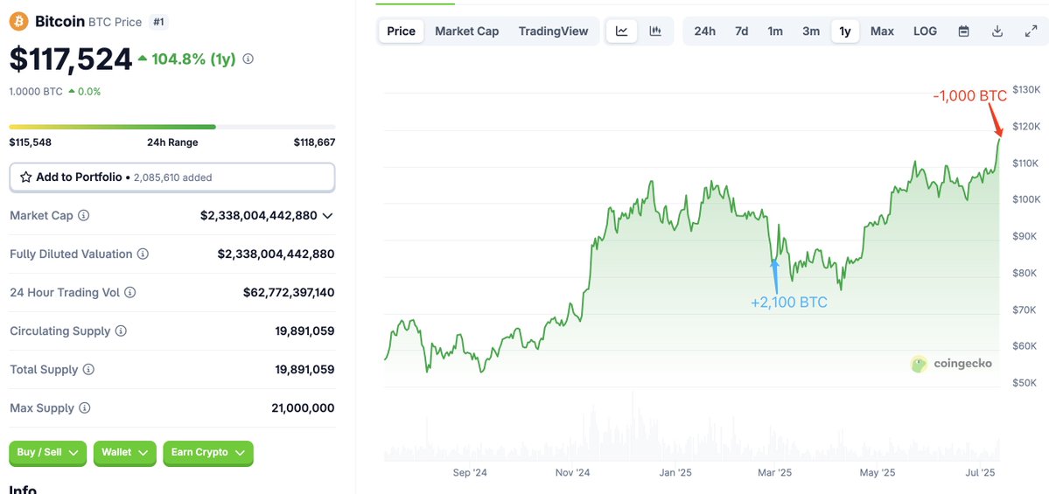Open the Fully Diluted Valuation info icon

point(143,254)
